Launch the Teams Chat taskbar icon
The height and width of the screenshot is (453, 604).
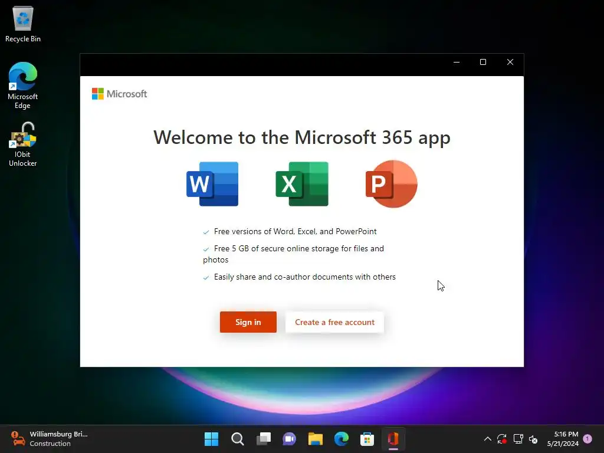[x=289, y=439]
